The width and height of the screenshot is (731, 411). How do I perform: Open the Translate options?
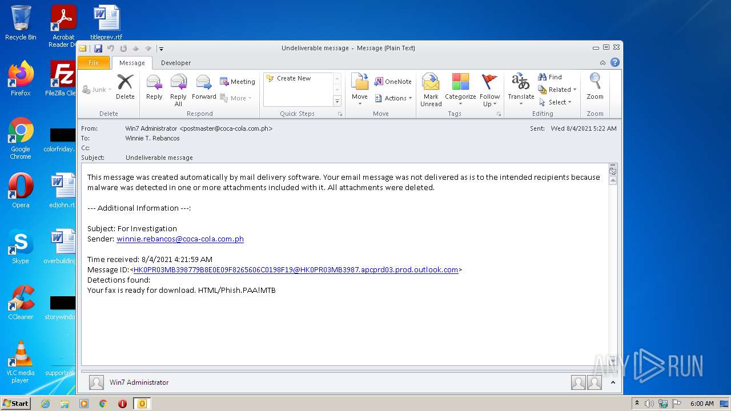(x=521, y=90)
